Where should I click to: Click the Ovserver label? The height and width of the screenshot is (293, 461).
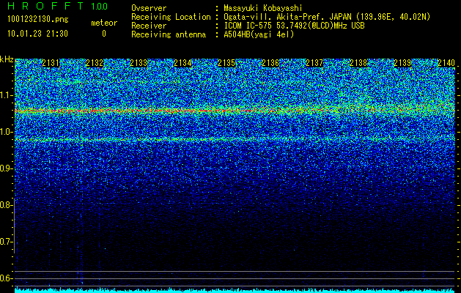point(149,8)
